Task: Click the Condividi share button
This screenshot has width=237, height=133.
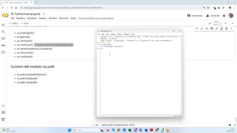Action: click(213, 16)
